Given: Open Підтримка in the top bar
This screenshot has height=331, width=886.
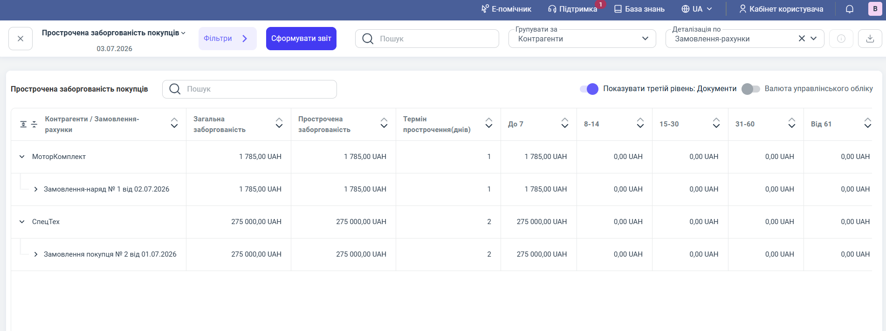Looking at the screenshot, I should [x=573, y=9].
